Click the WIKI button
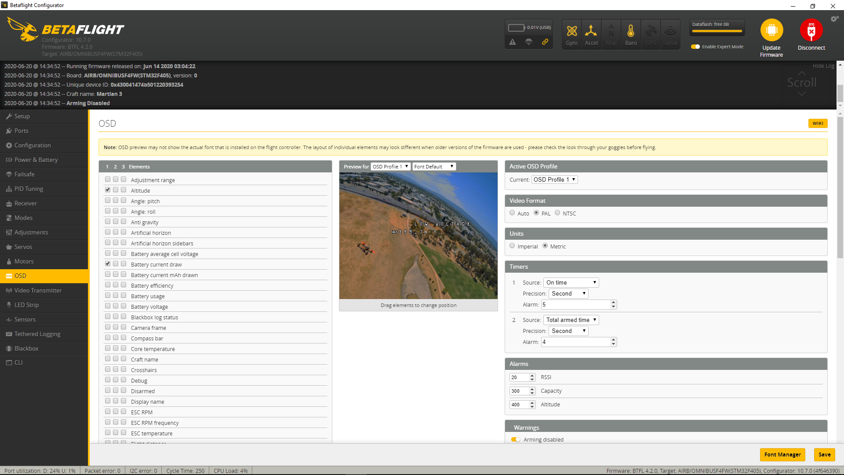 [x=818, y=124]
